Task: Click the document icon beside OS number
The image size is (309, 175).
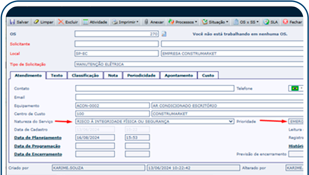Action: pos(164,34)
